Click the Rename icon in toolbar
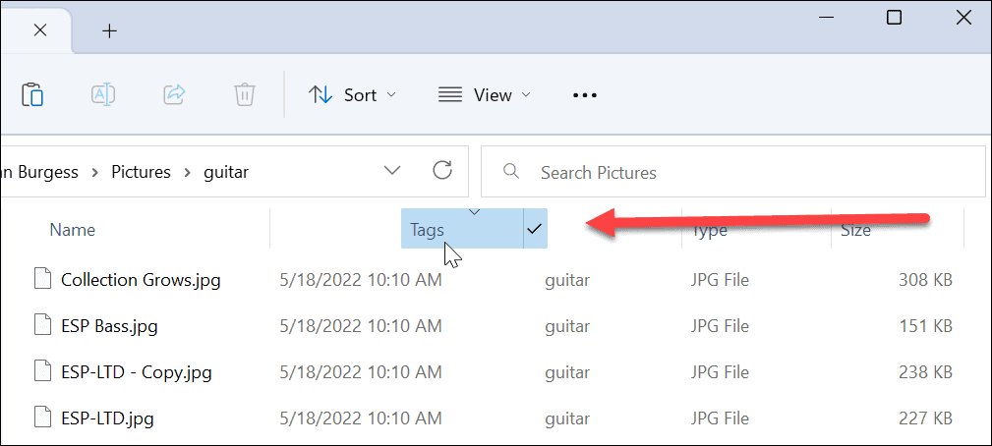 point(103,94)
